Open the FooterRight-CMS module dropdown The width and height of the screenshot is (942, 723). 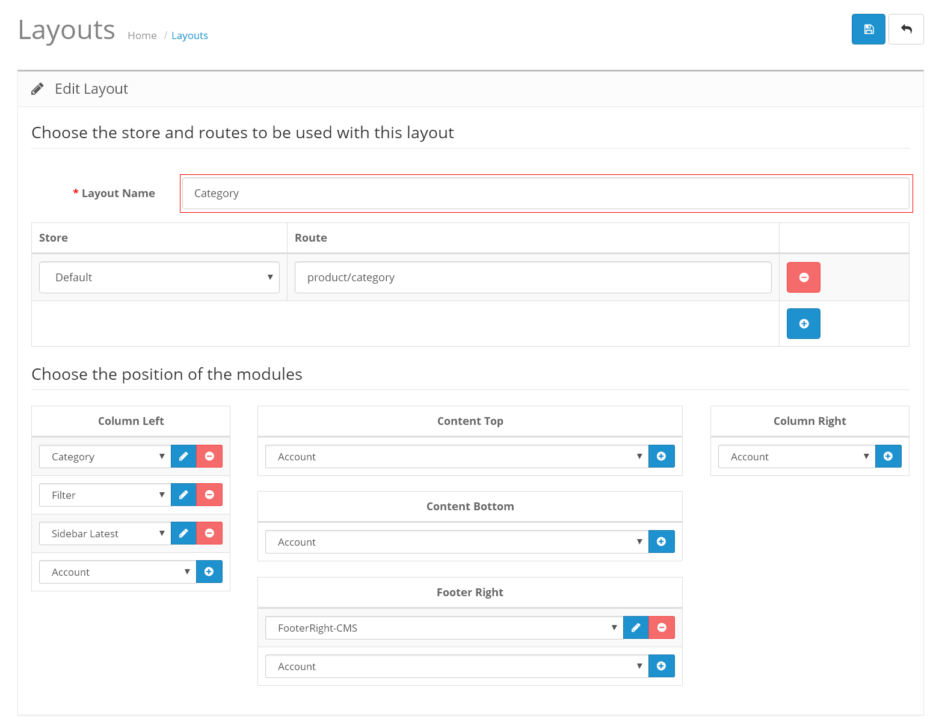444,628
